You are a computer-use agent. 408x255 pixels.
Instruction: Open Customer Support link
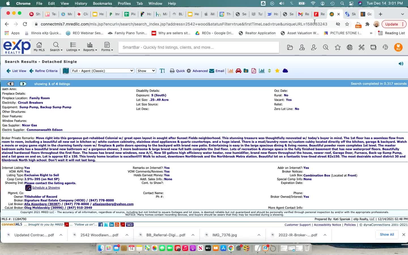point(297,225)
